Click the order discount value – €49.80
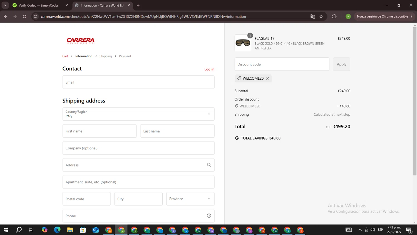The width and height of the screenshot is (417, 235). [343, 106]
